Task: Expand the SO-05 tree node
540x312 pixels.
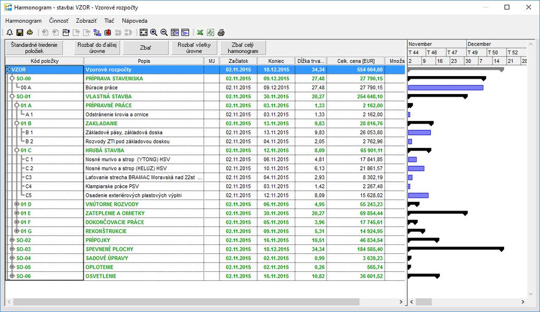Action: [x=12, y=267]
